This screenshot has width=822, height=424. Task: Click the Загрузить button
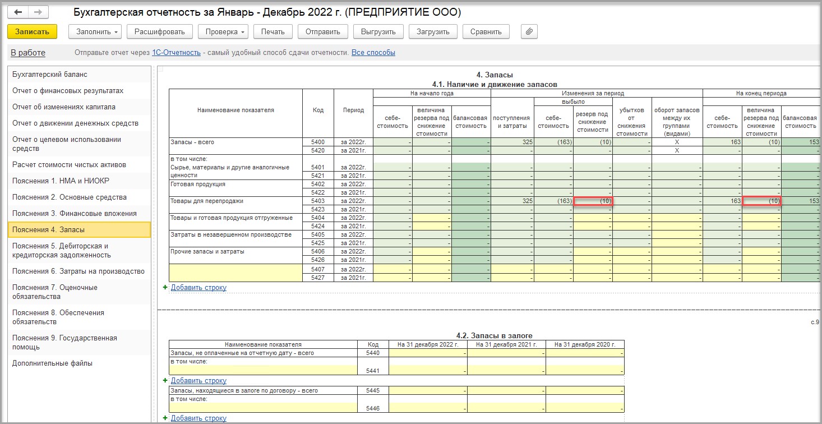pos(433,31)
